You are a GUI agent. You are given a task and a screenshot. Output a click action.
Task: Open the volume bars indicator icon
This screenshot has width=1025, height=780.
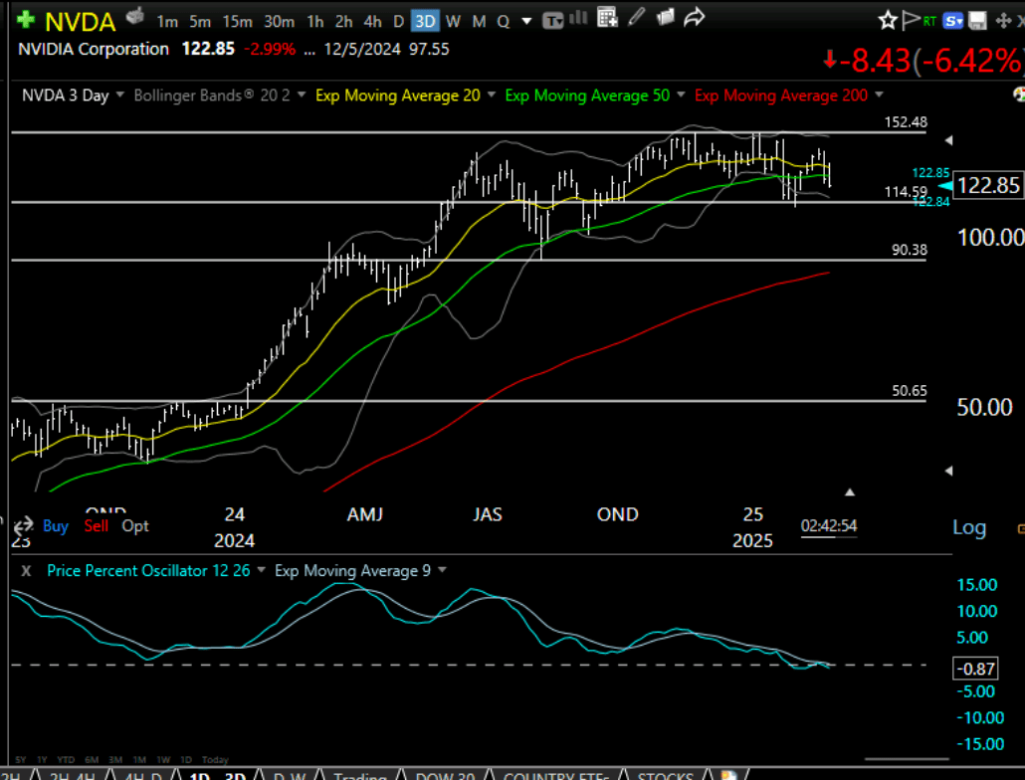[x=577, y=17]
